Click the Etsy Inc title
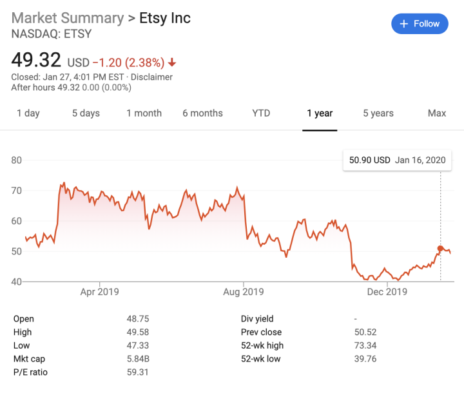Viewport: 464px width, 393px height. tap(165, 18)
